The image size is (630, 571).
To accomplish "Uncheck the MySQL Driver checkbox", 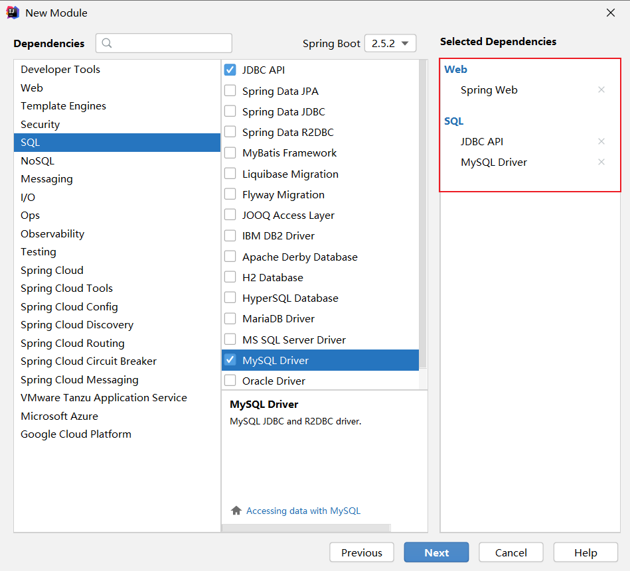I will coord(230,360).
